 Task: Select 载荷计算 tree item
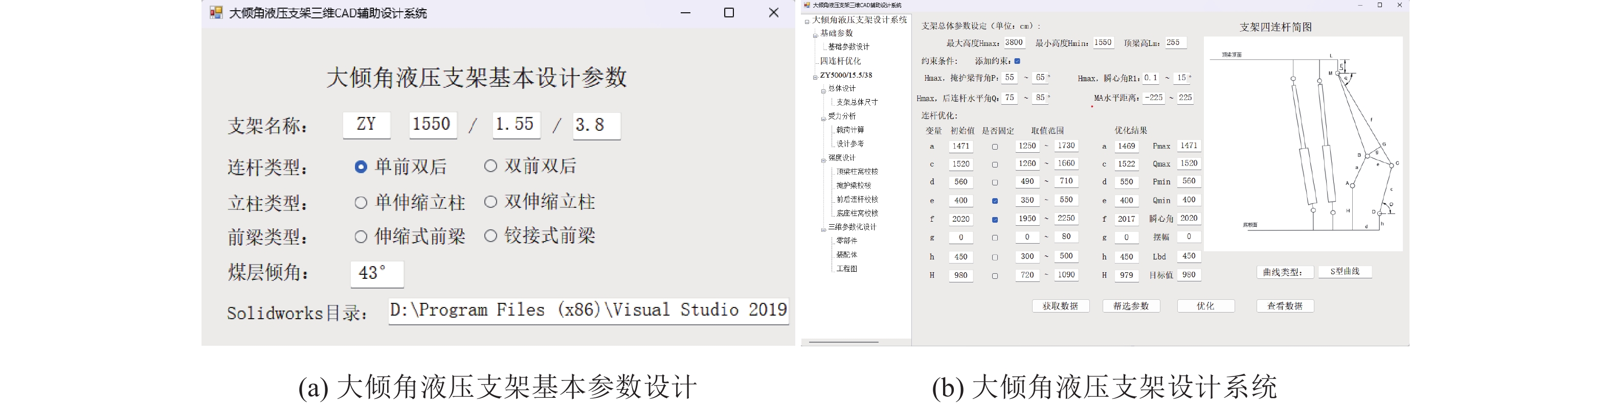850,130
